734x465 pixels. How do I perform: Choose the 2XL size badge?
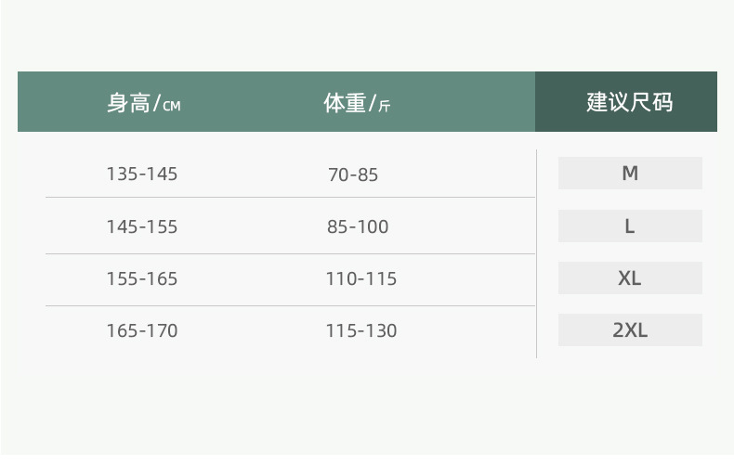(630, 330)
